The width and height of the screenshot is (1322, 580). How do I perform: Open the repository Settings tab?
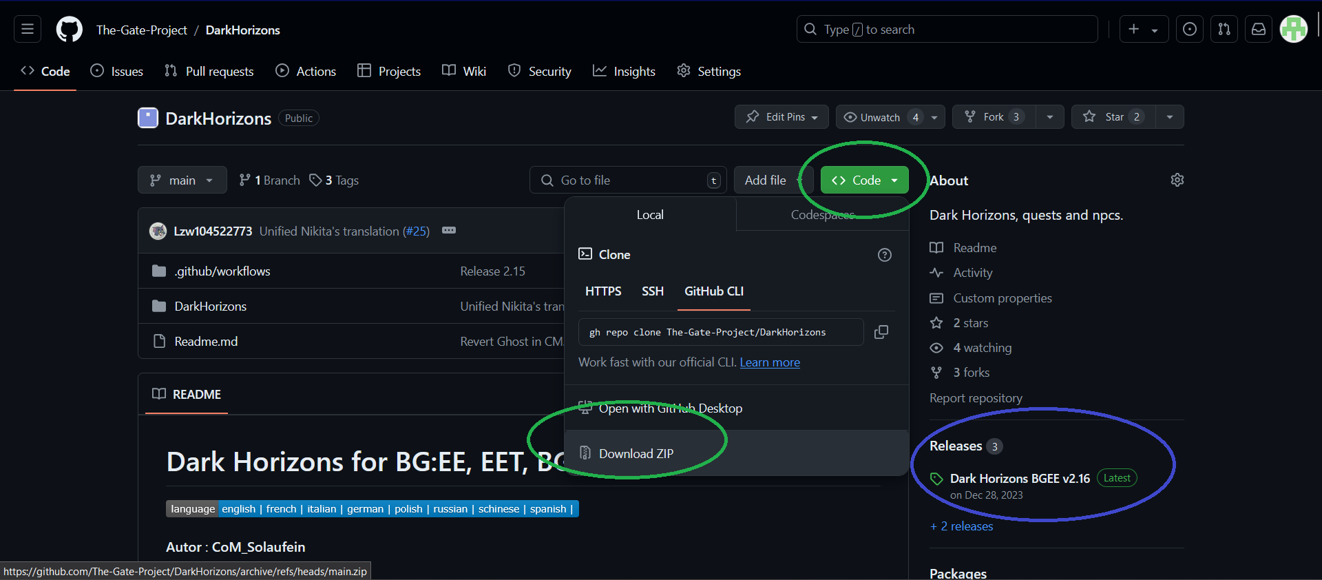pos(709,71)
